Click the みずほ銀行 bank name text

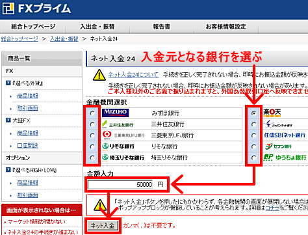(165, 113)
